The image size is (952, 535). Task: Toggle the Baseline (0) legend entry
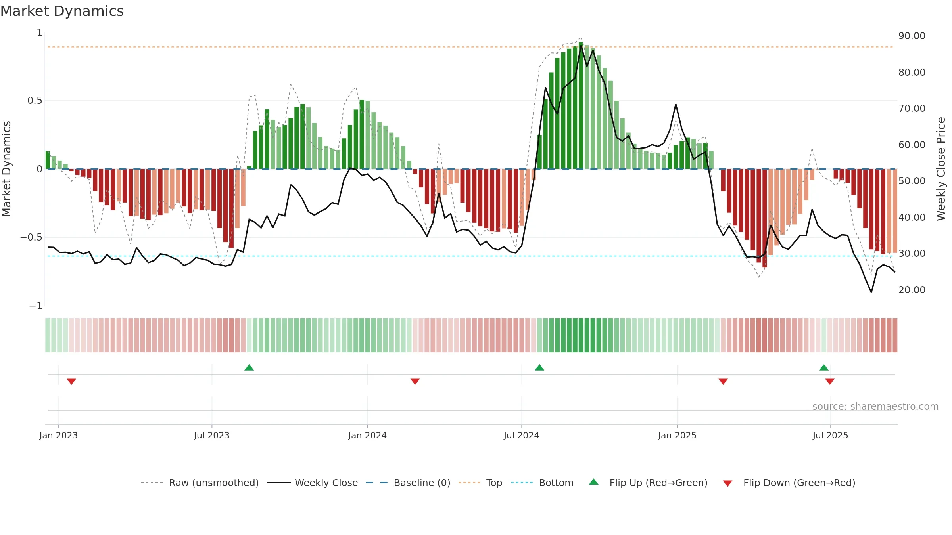coord(408,483)
